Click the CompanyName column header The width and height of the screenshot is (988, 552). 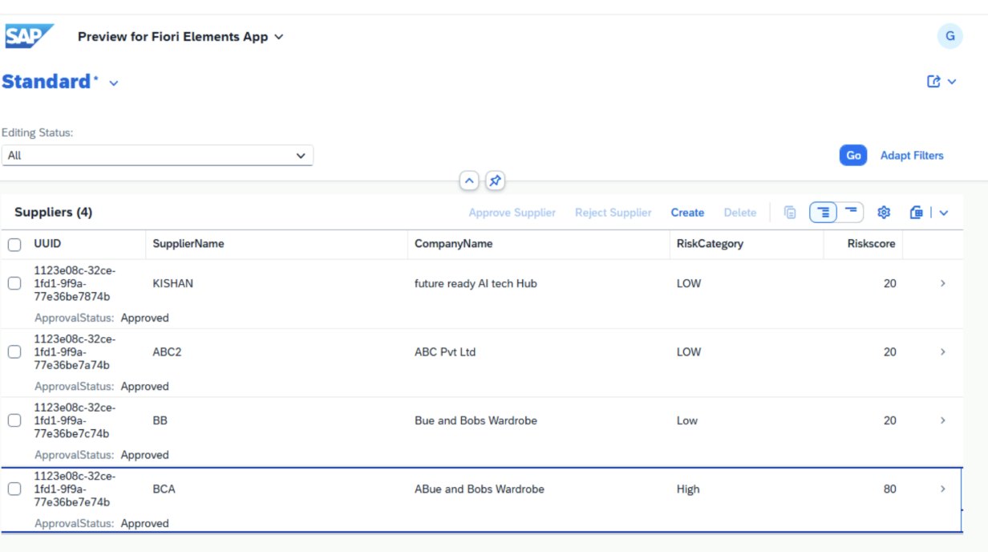[x=453, y=244]
